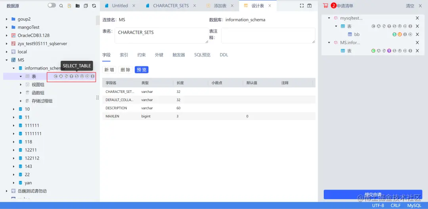Click 清空 to clear the request list

tap(410, 6)
